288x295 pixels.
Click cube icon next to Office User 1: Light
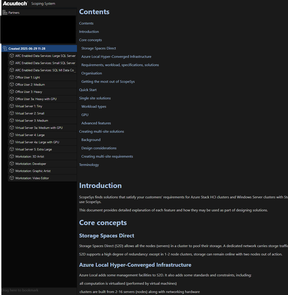12,77
